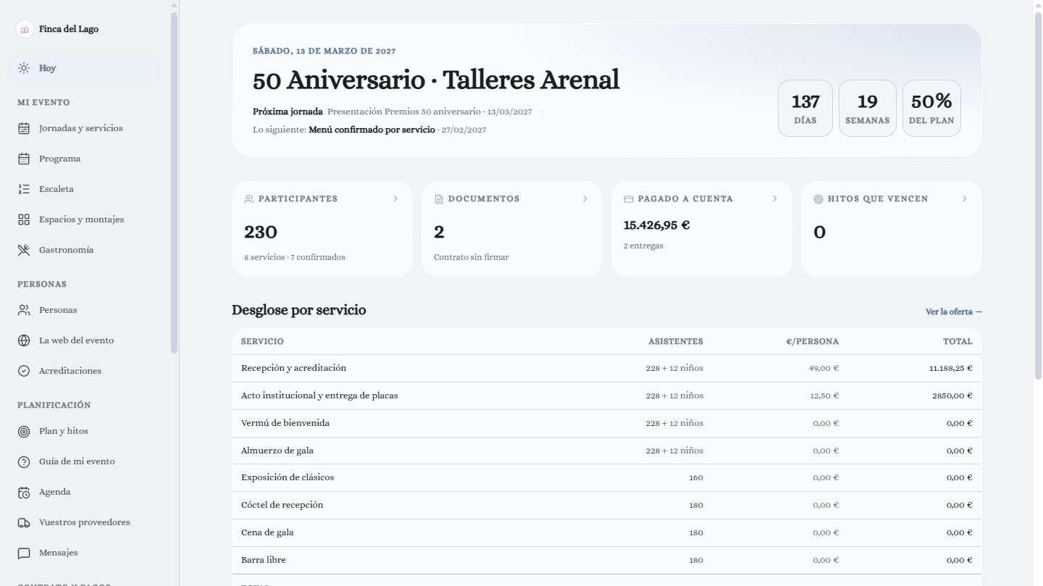Viewport: 1043px width, 586px height.
Task: Open the Acreditaciones menu item
Action: [85, 371]
